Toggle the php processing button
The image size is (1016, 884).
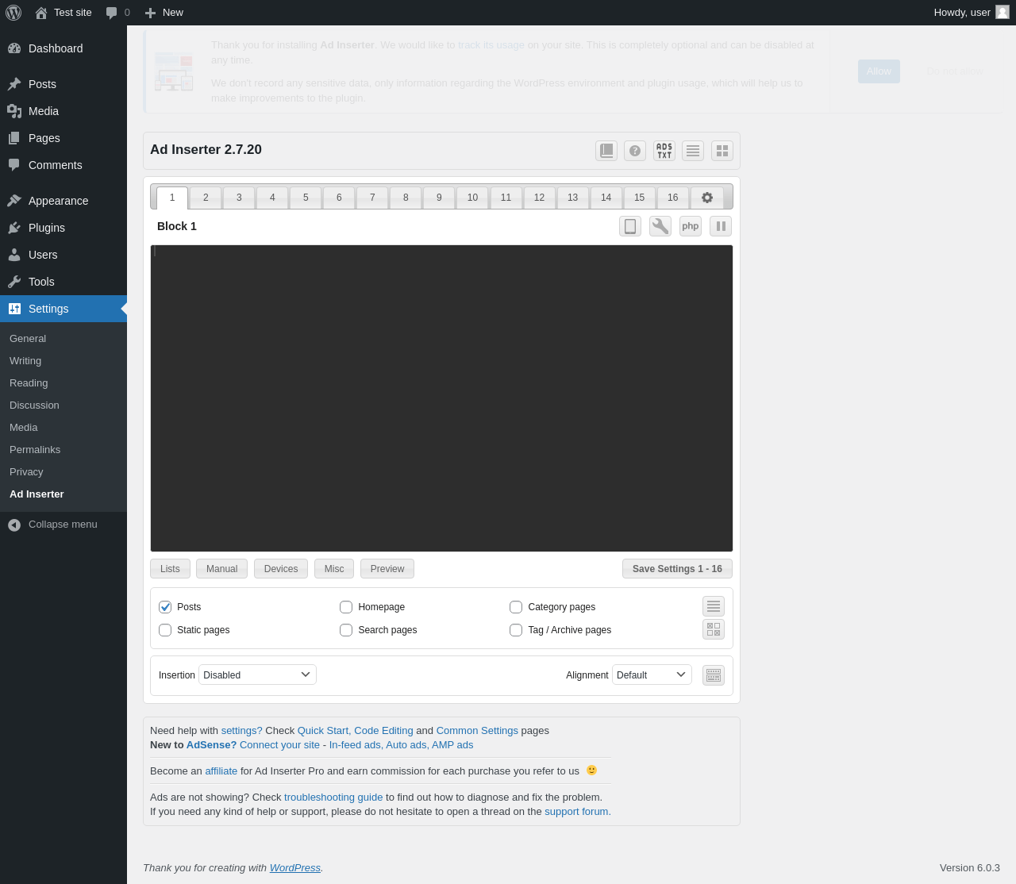(691, 226)
